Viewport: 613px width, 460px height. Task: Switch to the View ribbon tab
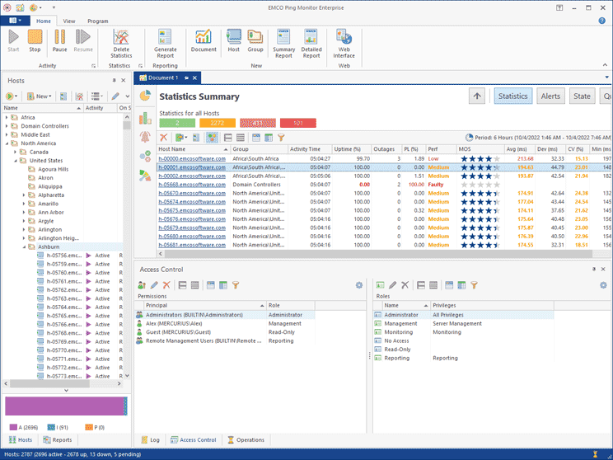[x=69, y=21]
